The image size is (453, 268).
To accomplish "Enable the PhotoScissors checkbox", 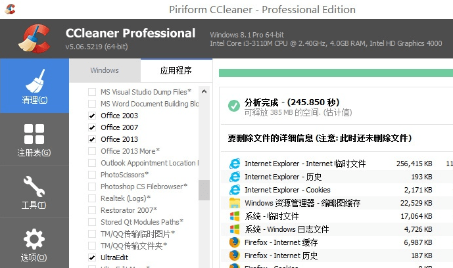I will [x=92, y=175].
